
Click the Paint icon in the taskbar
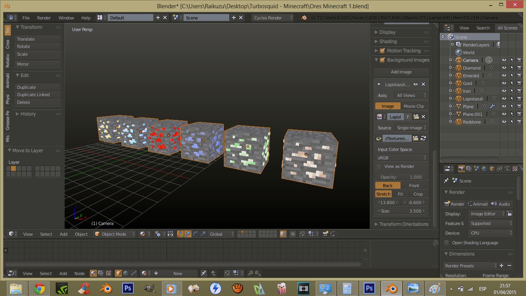pos(434,289)
